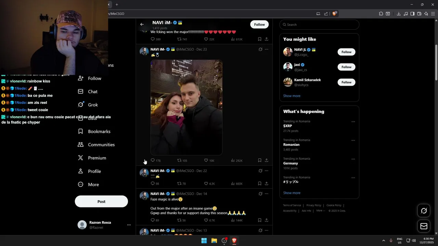Open Bookmarks in the left navigation
438x246 pixels.
94,132
